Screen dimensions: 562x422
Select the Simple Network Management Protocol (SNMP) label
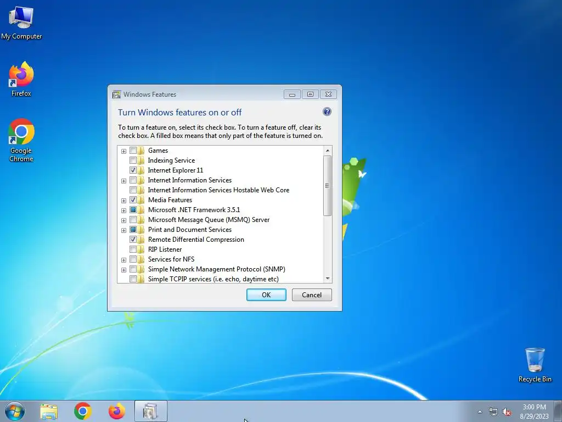coord(216,269)
